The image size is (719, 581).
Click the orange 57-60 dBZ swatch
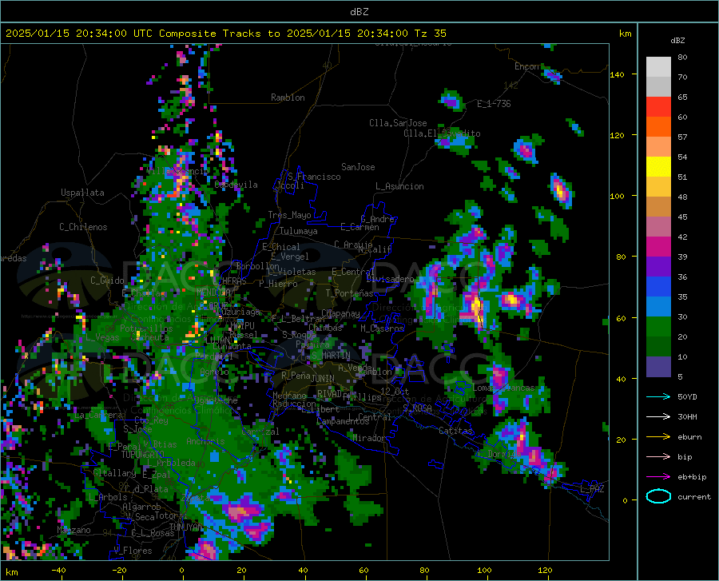(658, 127)
